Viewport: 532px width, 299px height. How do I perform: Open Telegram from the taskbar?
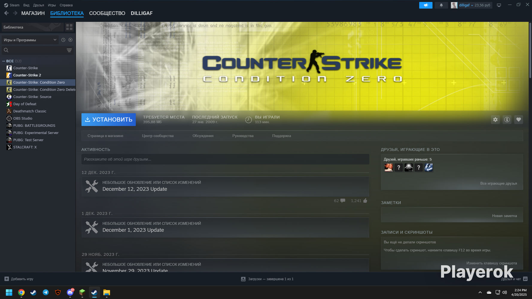[x=46, y=292]
